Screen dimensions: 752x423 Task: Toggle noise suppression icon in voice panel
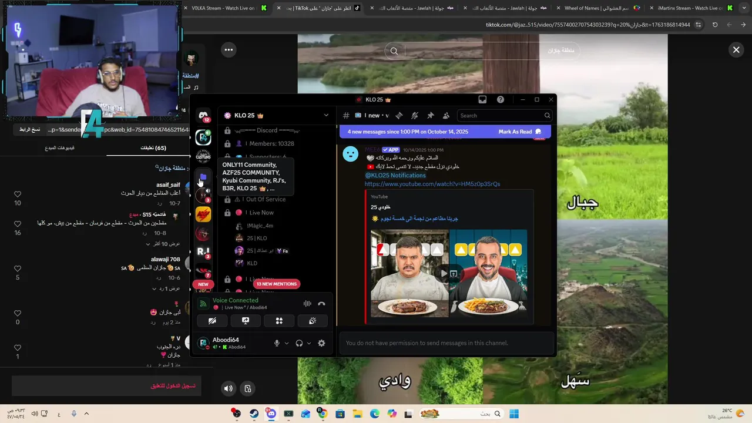pyautogui.click(x=307, y=304)
